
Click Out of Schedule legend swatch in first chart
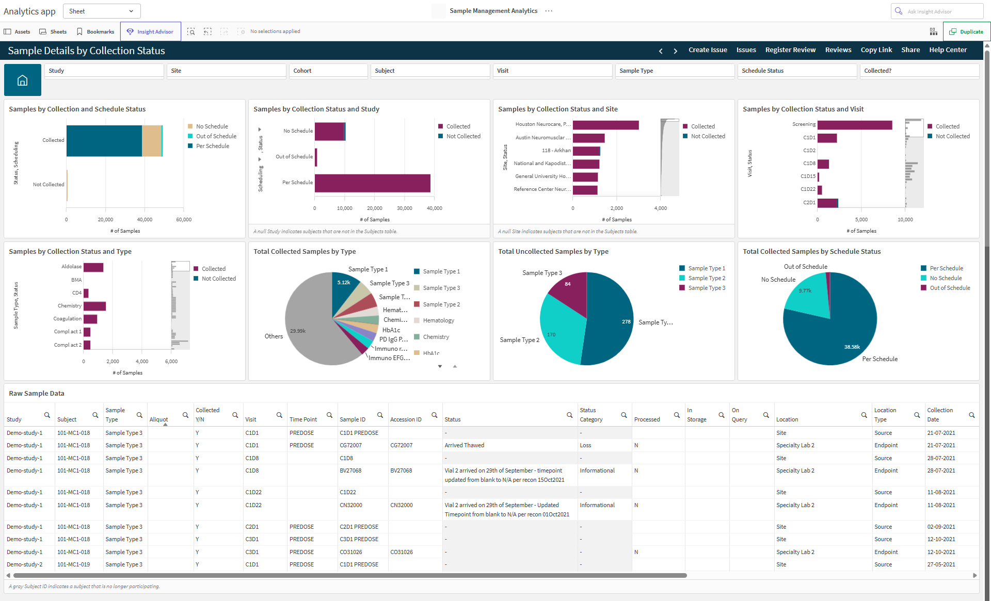pyautogui.click(x=190, y=136)
